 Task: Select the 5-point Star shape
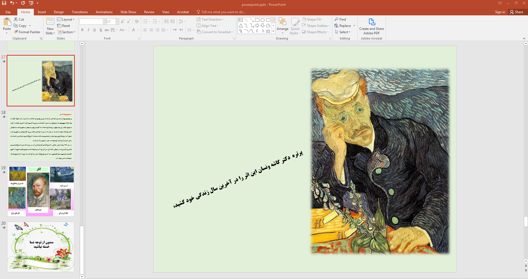pyautogui.click(x=268, y=31)
